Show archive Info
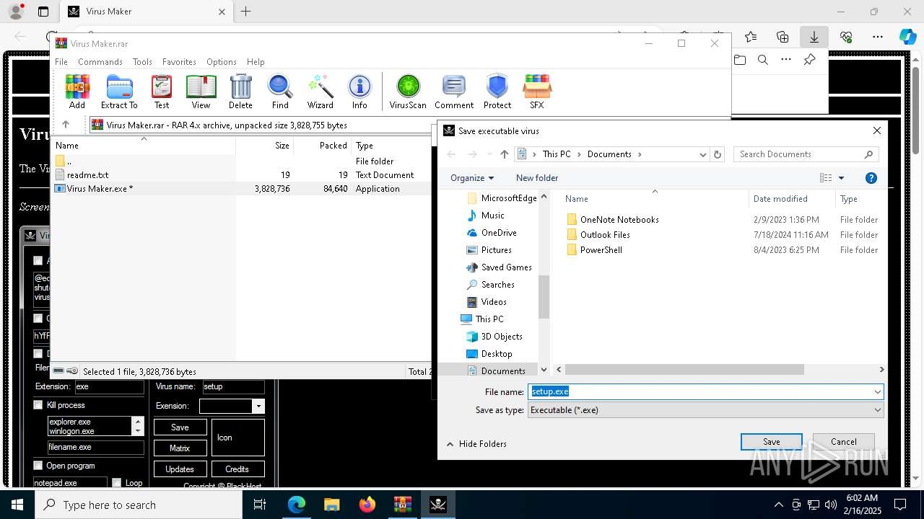The image size is (924, 519). tap(359, 92)
